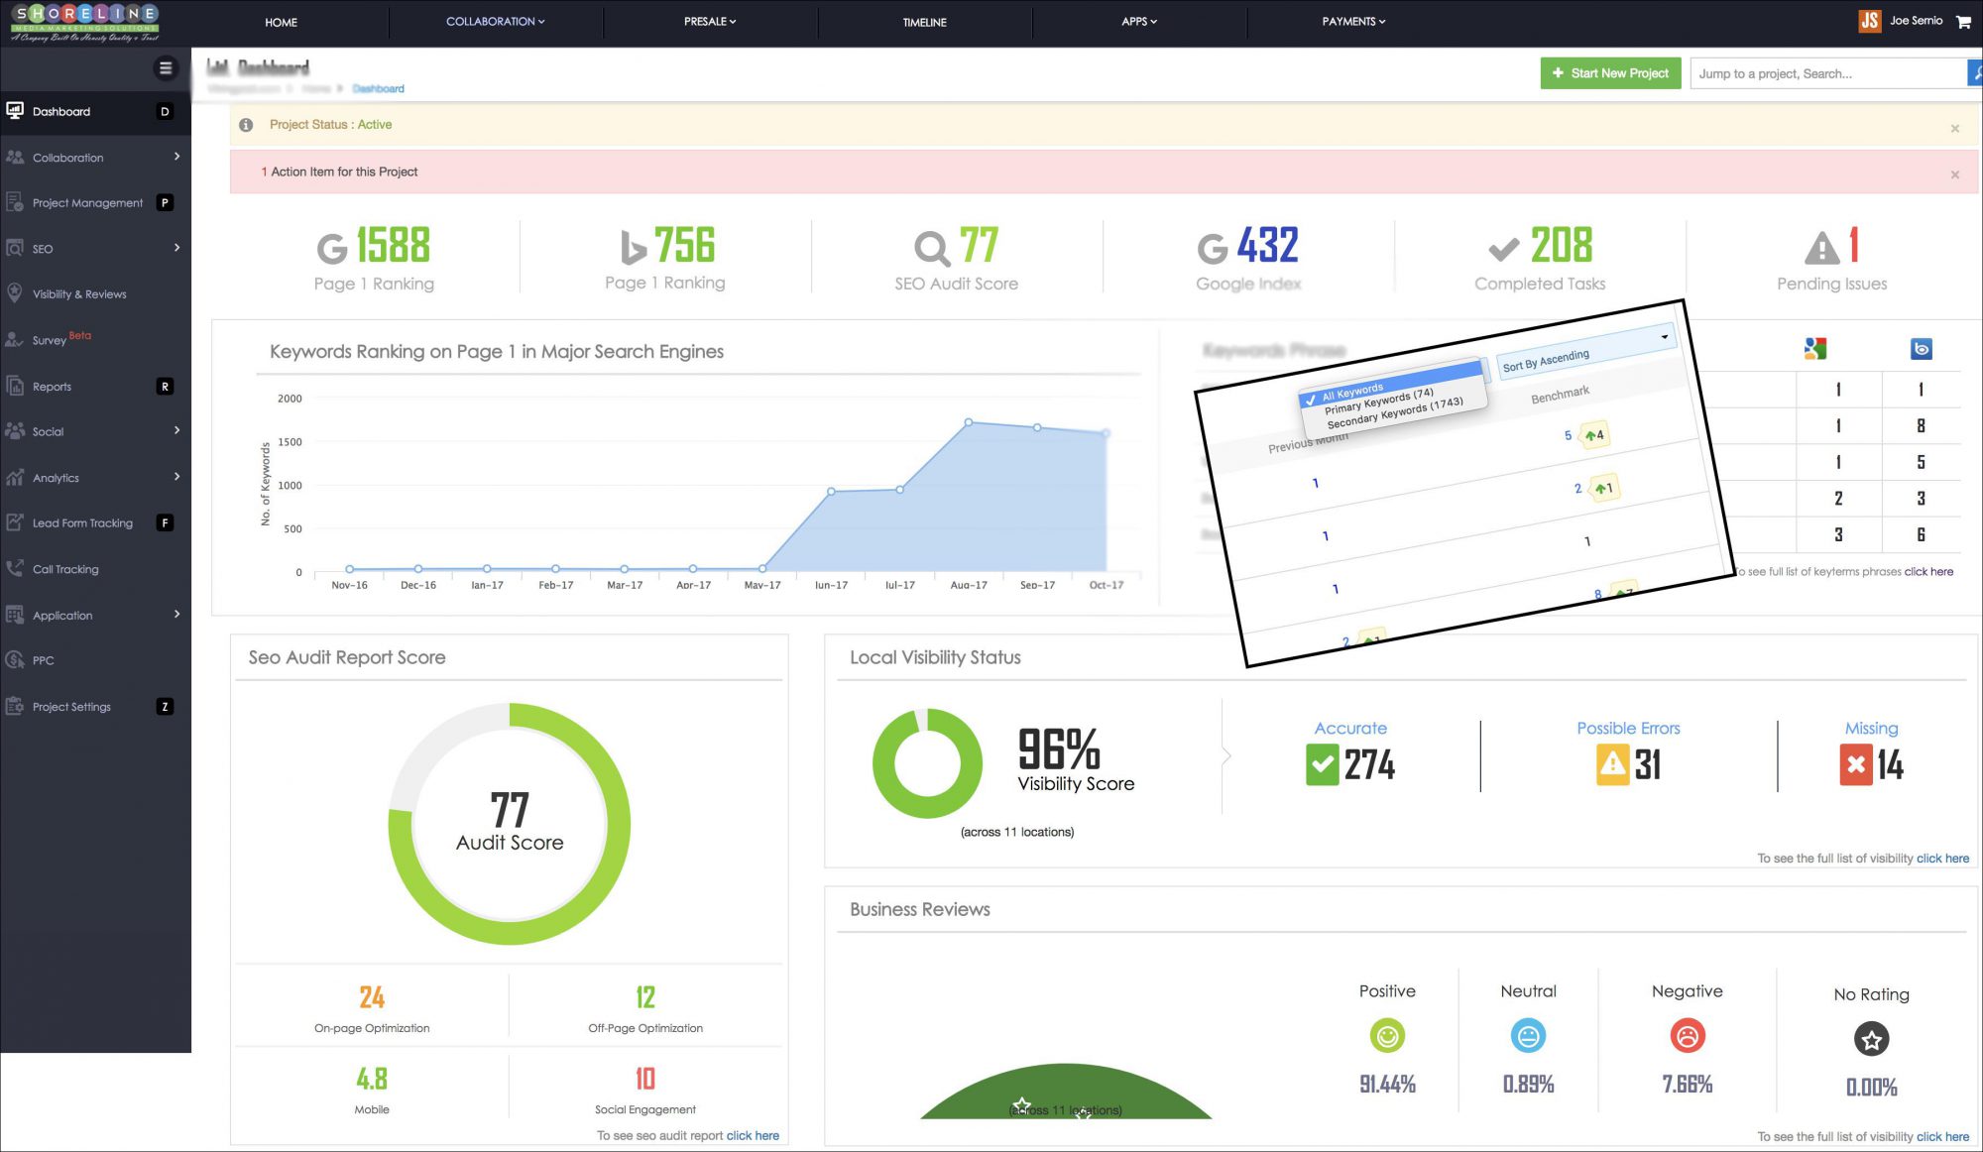This screenshot has width=1983, height=1152.
Task: Expand the Analytics sidebar chevron
Action: (x=176, y=477)
